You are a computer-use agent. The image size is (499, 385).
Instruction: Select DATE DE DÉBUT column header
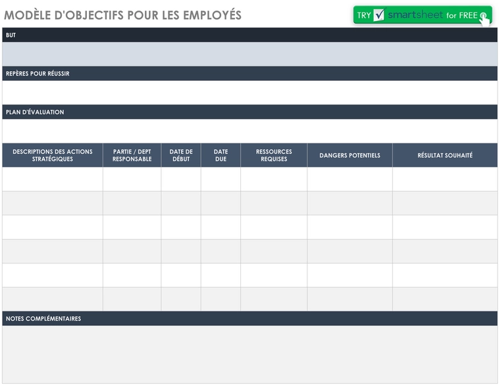point(181,155)
